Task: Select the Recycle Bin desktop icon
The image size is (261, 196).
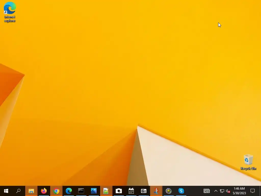Action: [248, 162]
